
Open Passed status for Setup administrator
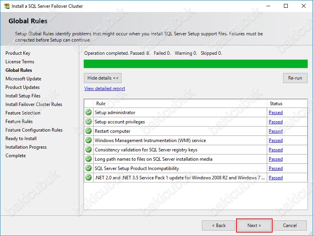tap(275, 113)
